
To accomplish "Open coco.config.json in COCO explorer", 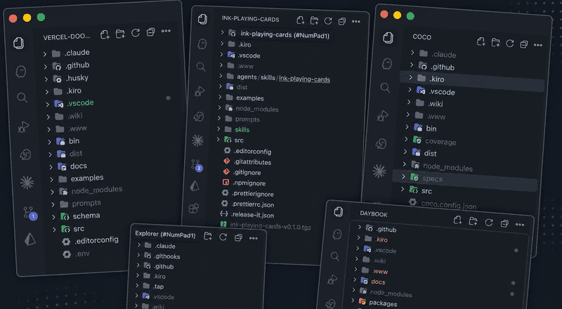I will pyautogui.click(x=448, y=205).
